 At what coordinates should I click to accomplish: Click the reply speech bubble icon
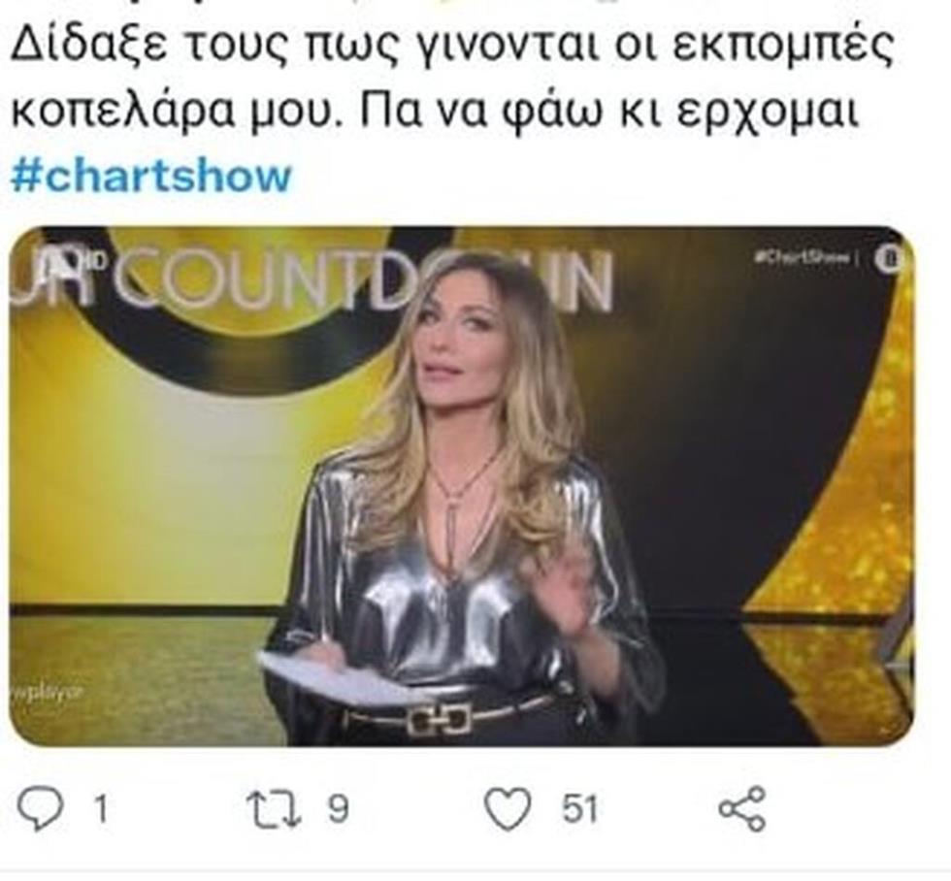click(x=41, y=809)
